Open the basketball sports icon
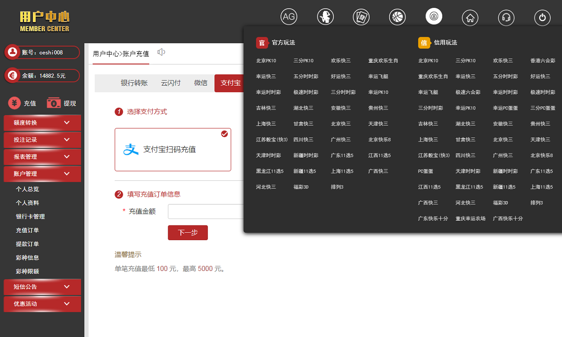 point(397,17)
